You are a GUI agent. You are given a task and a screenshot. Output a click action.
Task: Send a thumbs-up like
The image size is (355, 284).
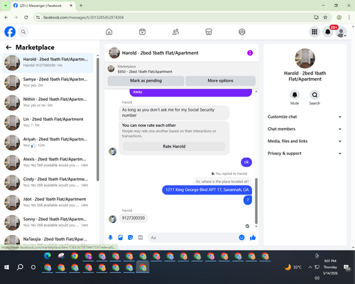click(253, 237)
